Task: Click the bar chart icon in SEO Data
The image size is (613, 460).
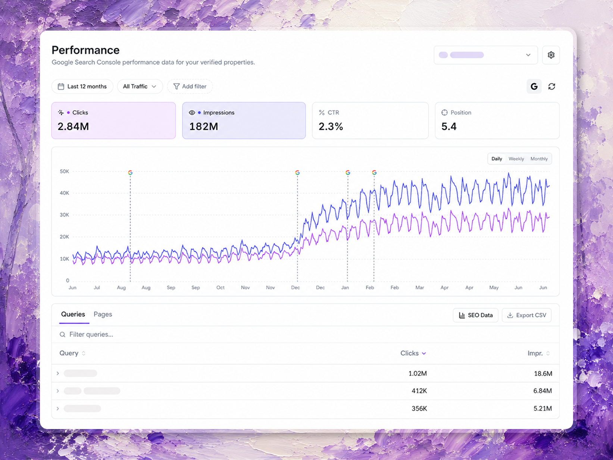Action: [x=462, y=315]
